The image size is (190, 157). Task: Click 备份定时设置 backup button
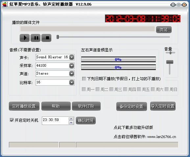tap(131, 107)
